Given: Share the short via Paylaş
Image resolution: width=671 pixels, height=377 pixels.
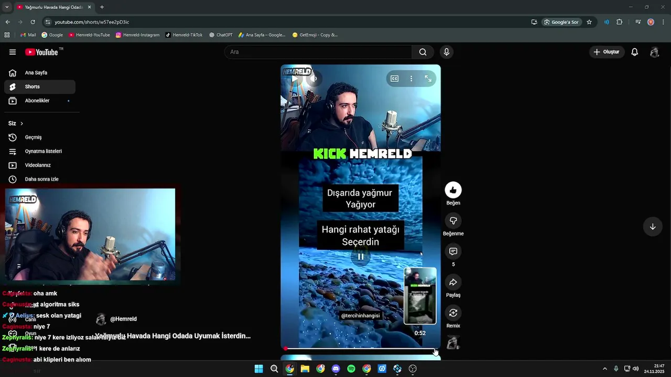Looking at the screenshot, I should [453, 282].
